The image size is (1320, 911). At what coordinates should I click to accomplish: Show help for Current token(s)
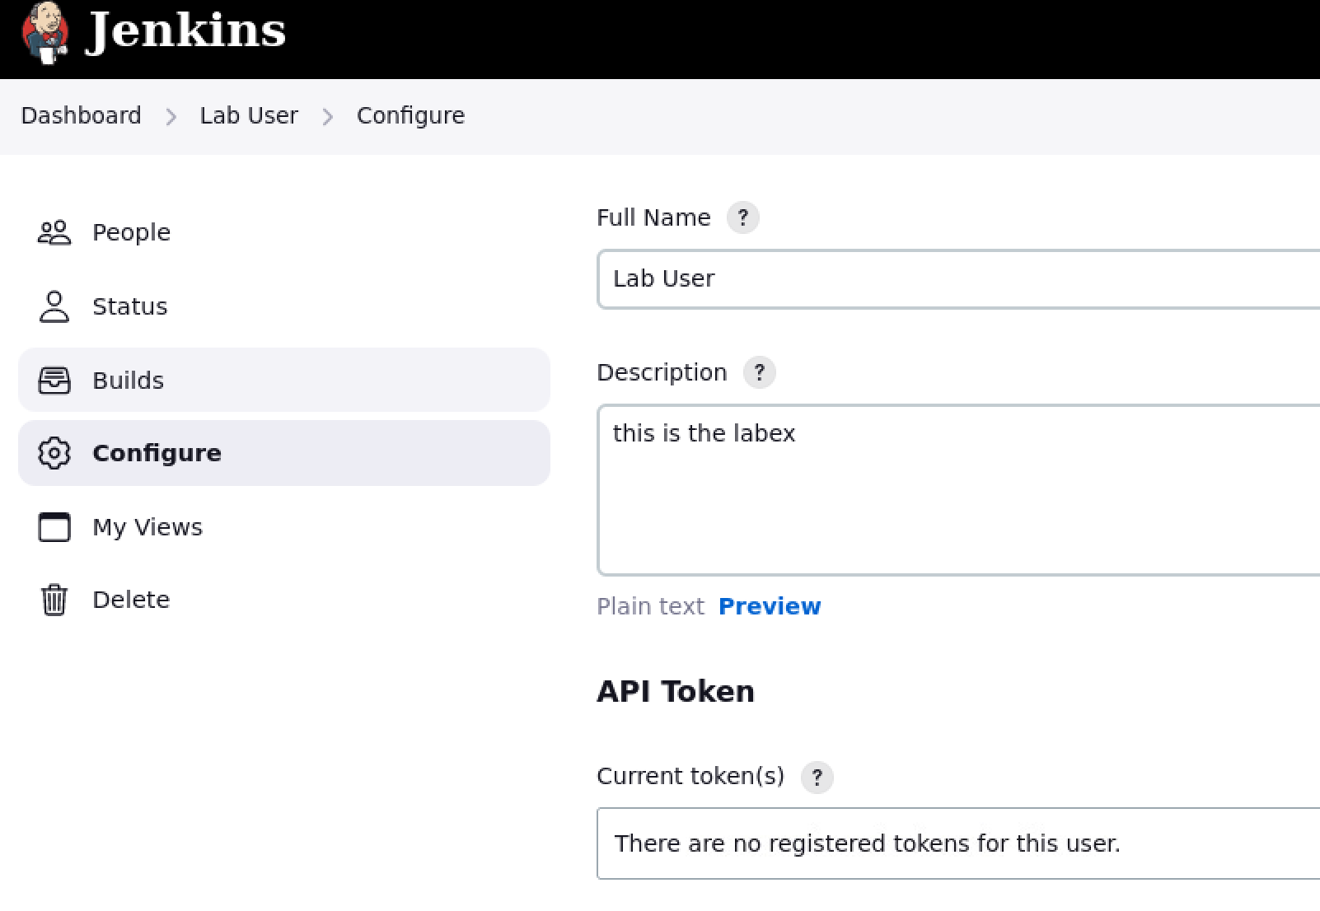(x=817, y=777)
